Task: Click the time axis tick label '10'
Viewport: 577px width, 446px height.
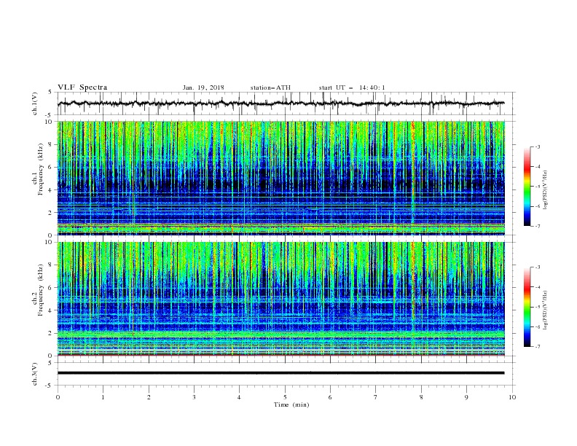Action: pyautogui.click(x=512, y=397)
